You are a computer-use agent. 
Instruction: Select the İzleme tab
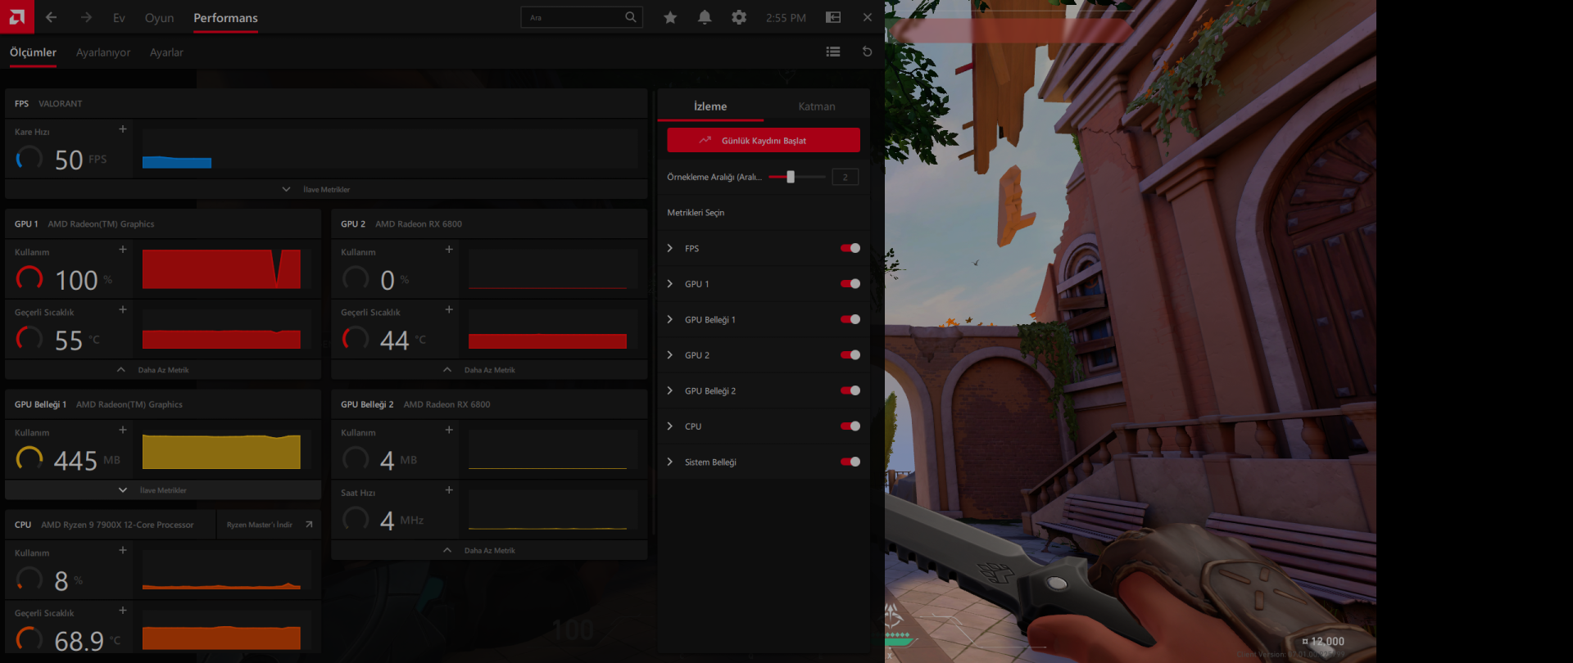coord(710,106)
